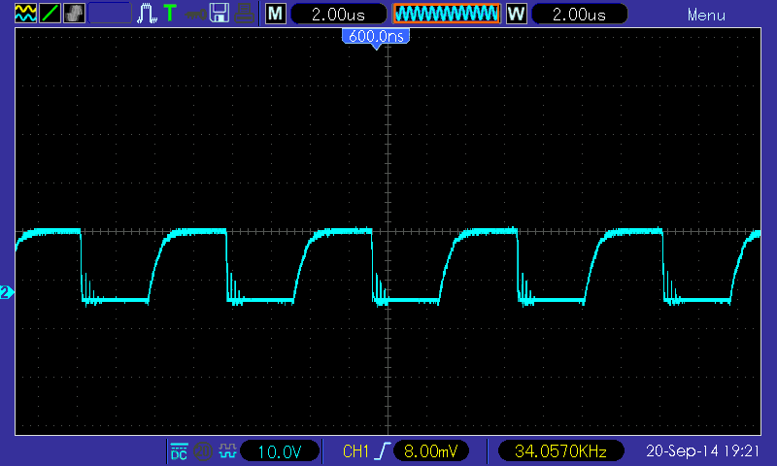Viewport: 777px width, 466px height.
Task: Click the floppy disk save icon
Action: [x=220, y=14]
